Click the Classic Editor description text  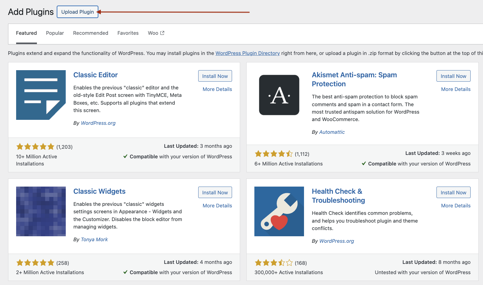pos(127,99)
